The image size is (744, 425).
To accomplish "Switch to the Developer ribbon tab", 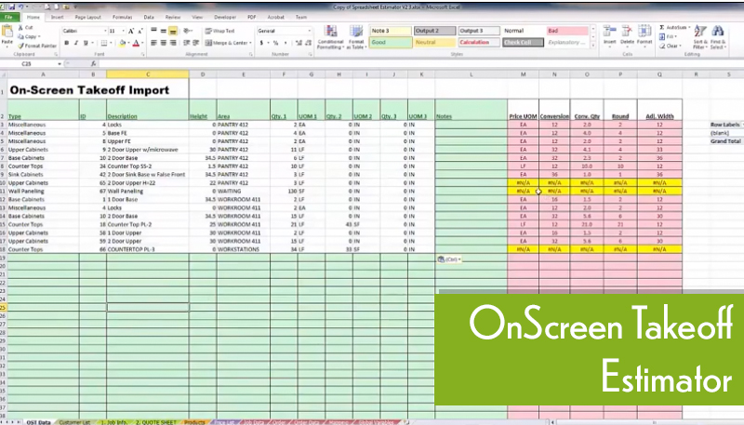I will (x=225, y=17).
